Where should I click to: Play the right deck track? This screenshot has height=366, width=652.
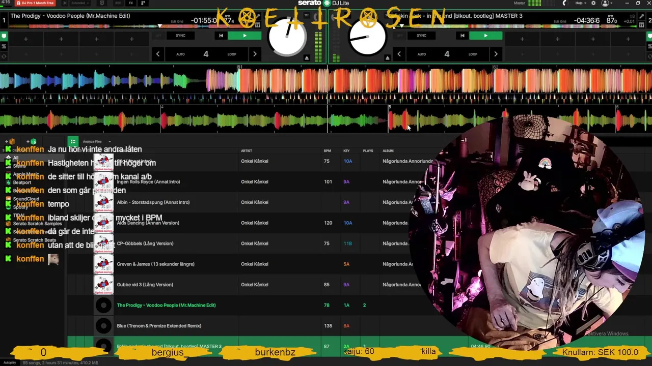pos(485,36)
